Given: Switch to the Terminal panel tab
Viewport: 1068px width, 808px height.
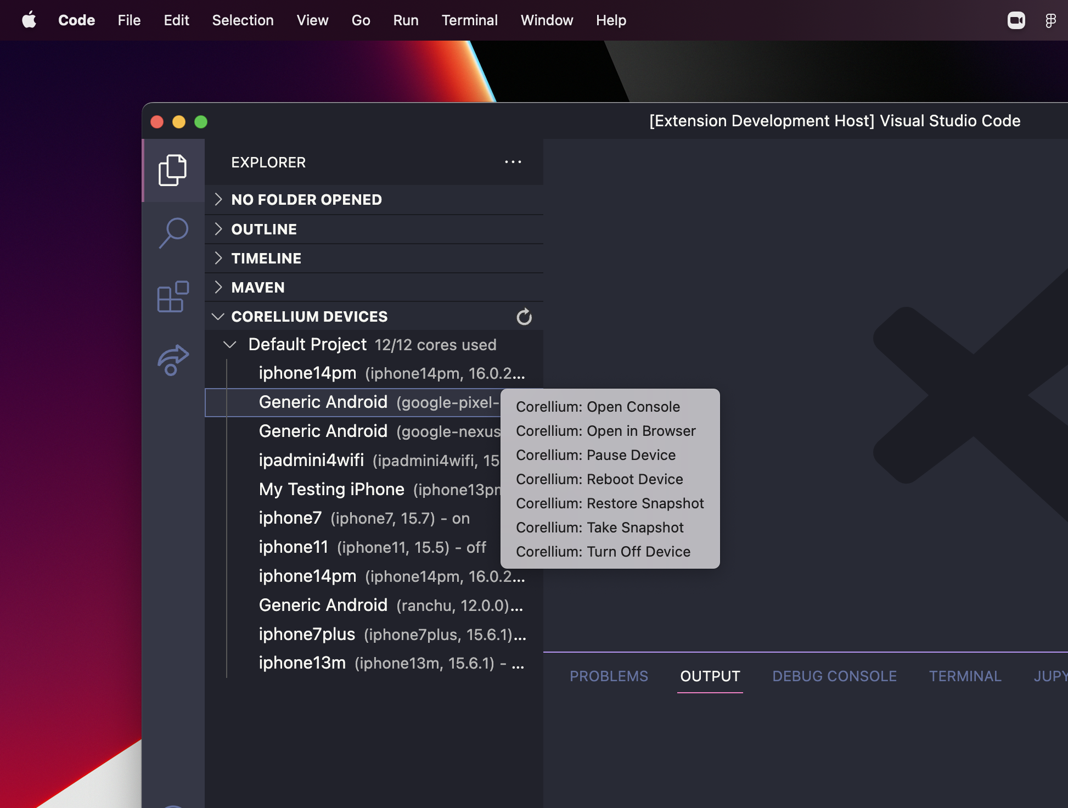Looking at the screenshot, I should [965, 676].
